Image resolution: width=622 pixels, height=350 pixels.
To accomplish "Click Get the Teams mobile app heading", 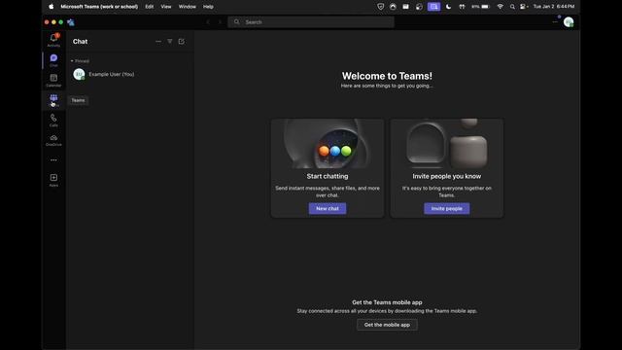I will tap(387, 302).
